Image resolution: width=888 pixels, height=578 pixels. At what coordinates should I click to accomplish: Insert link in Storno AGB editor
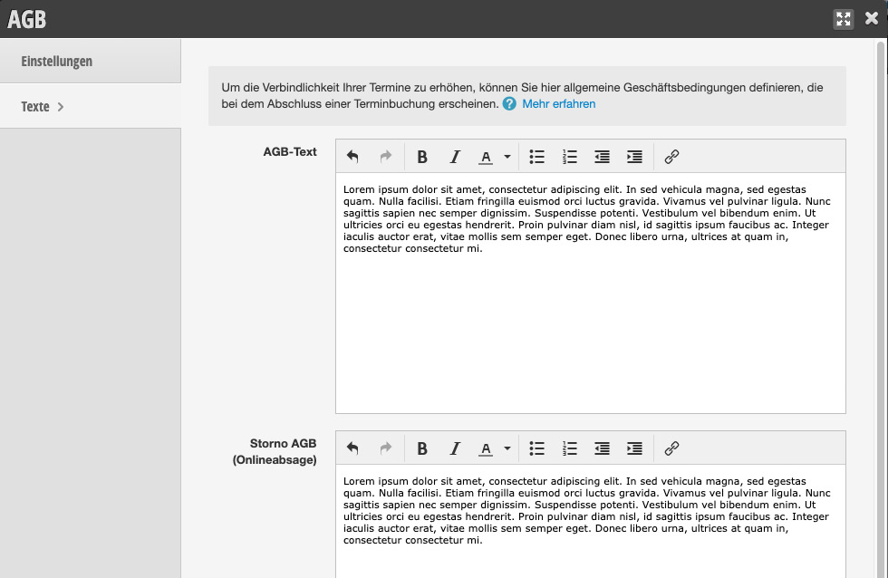click(x=671, y=448)
